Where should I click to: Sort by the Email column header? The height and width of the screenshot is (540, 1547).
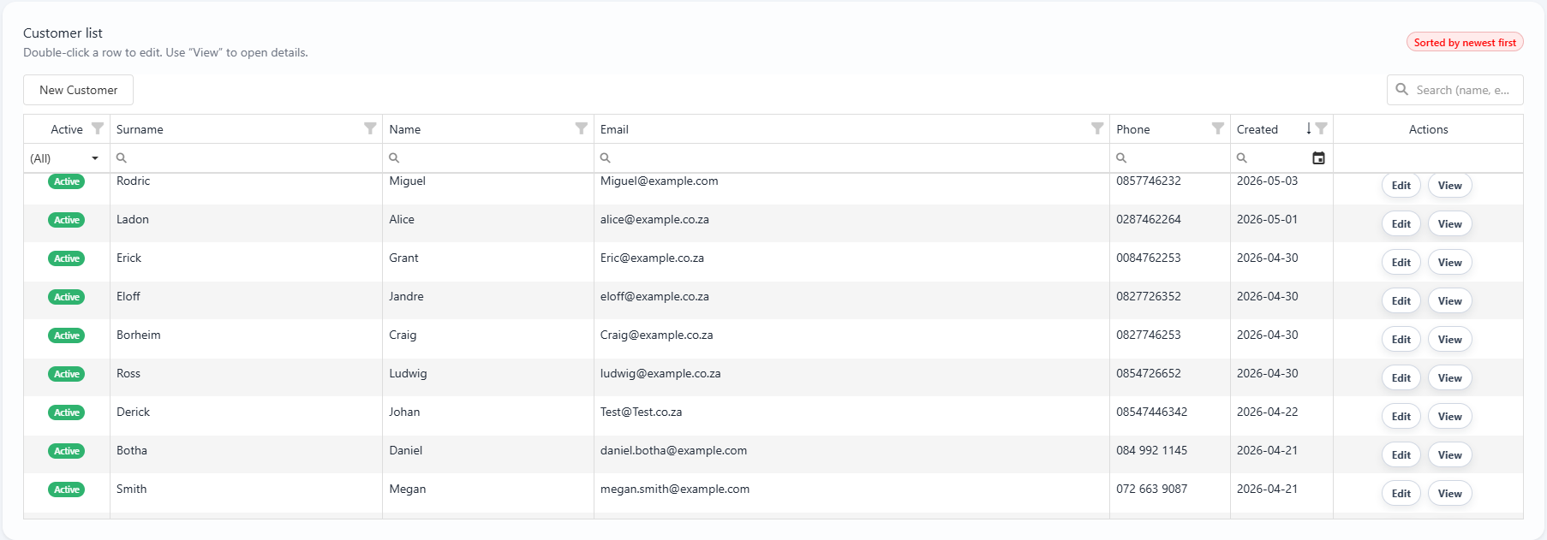(614, 129)
